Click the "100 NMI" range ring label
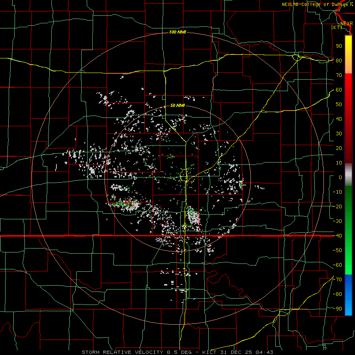The width and height of the screenshot is (355, 355). [177, 32]
